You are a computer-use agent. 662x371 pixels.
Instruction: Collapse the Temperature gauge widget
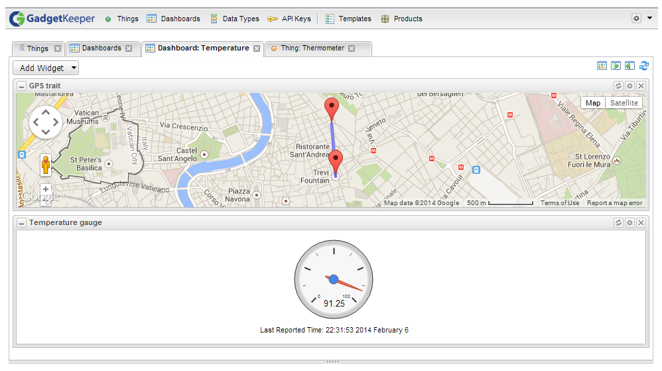(21, 223)
